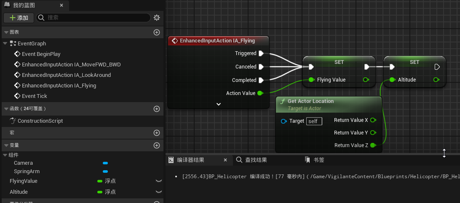Viewport: 460px width, 203px height.
Task: Add a new graph via 图表 plus icon
Action: (x=157, y=32)
